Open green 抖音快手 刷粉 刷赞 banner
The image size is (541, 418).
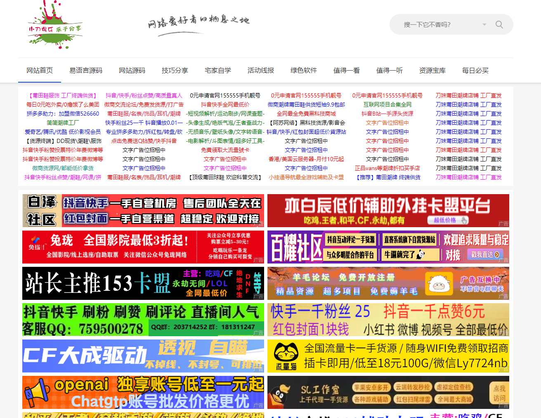[143, 320]
